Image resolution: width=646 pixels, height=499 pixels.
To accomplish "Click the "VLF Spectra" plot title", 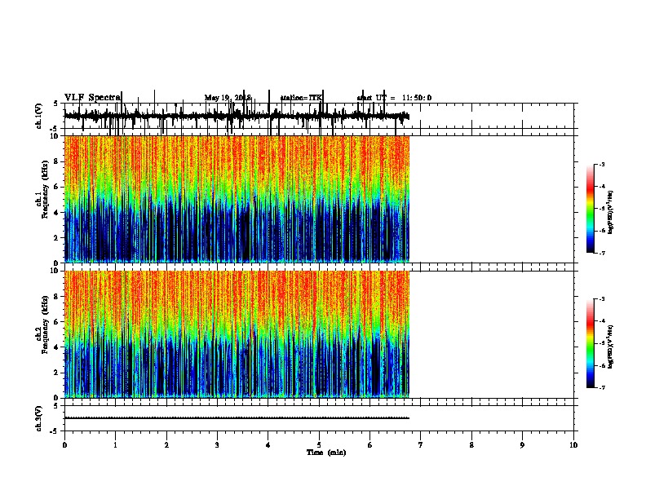I will [x=92, y=98].
